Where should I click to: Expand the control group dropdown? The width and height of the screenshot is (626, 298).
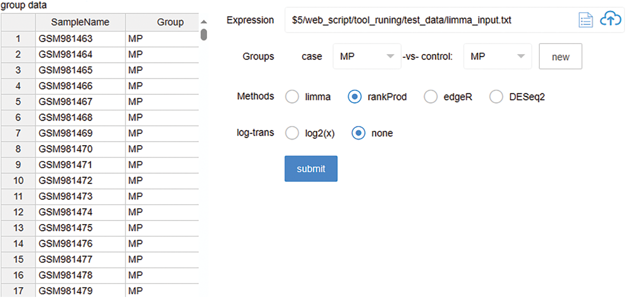click(497, 57)
